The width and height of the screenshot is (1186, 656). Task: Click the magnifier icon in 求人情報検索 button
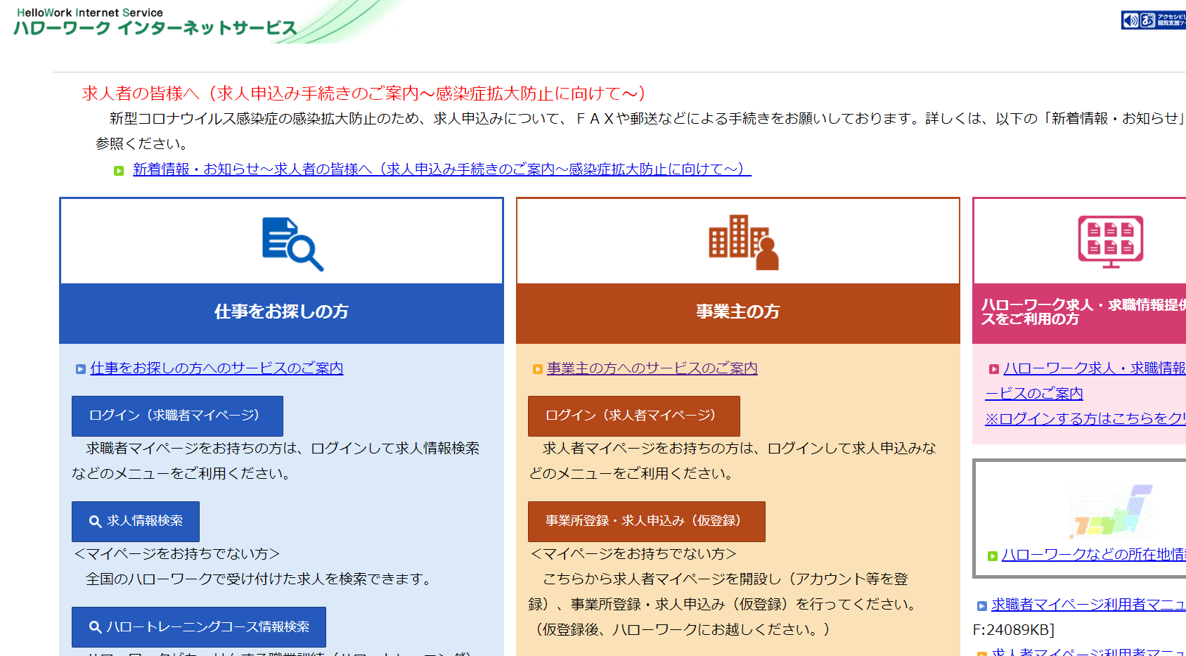pyautogui.click(x=96, y=522)
